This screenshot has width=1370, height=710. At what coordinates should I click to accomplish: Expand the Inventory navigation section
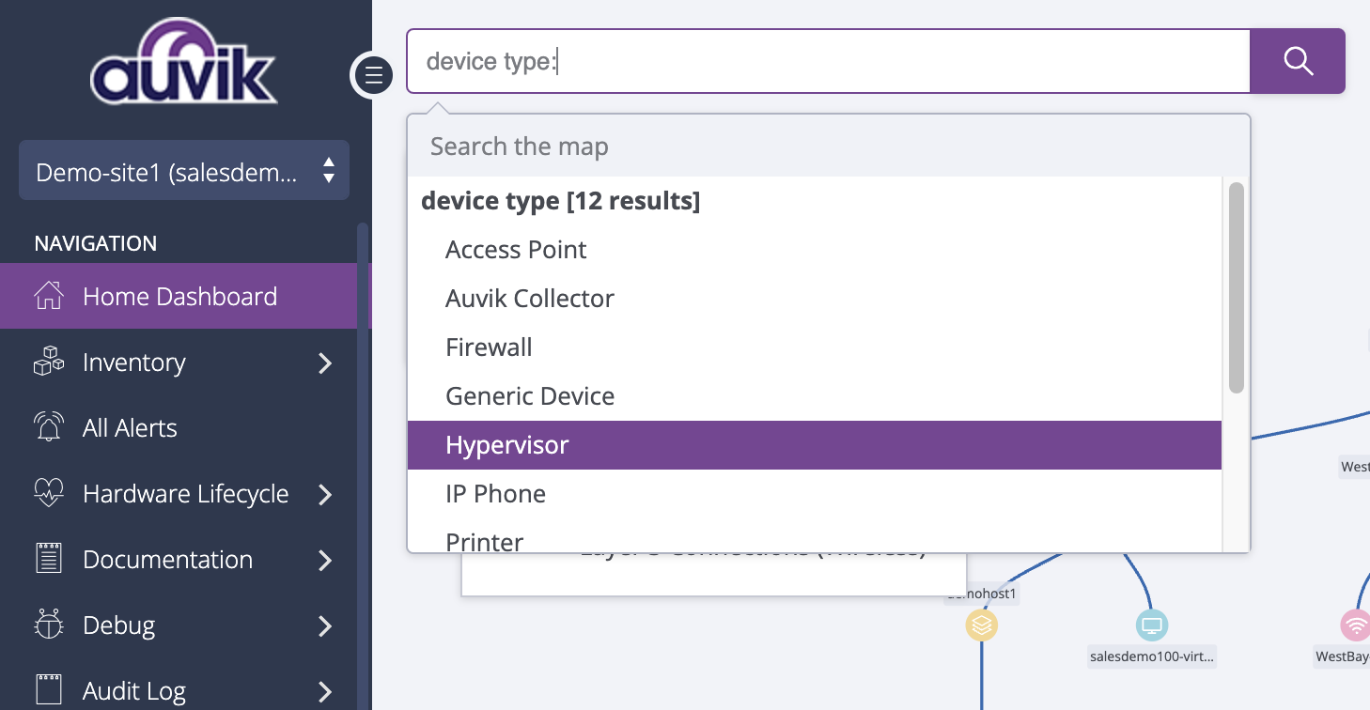tap(324, 362)
